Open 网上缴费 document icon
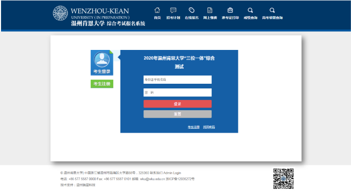The width and height of the screenshot is (351, 194). (x=210, y=10)
